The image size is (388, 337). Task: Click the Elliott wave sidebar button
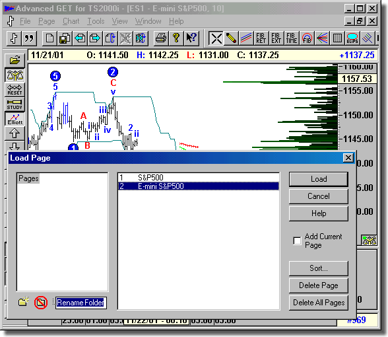coord(15,119)
